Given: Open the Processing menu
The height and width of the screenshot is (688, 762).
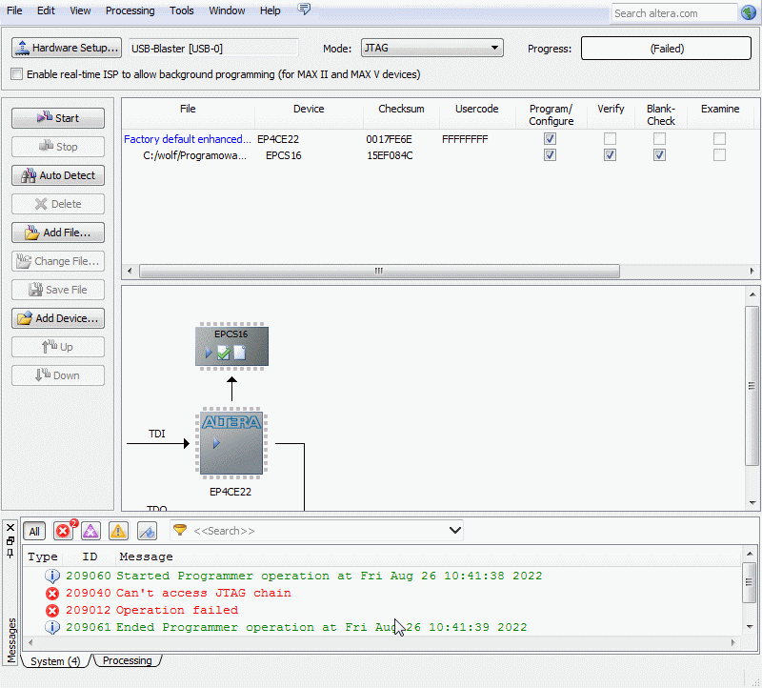Looking at the screenshot, I should [x=130, y=10].
